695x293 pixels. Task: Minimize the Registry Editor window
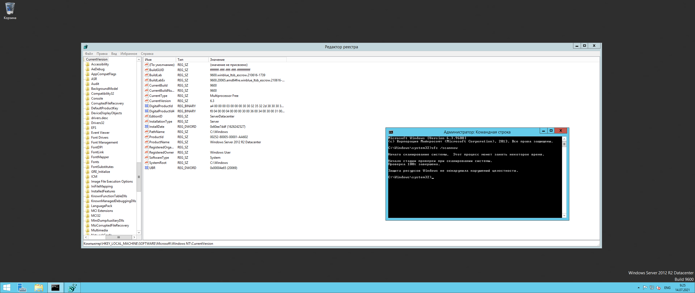pos(577,46)
